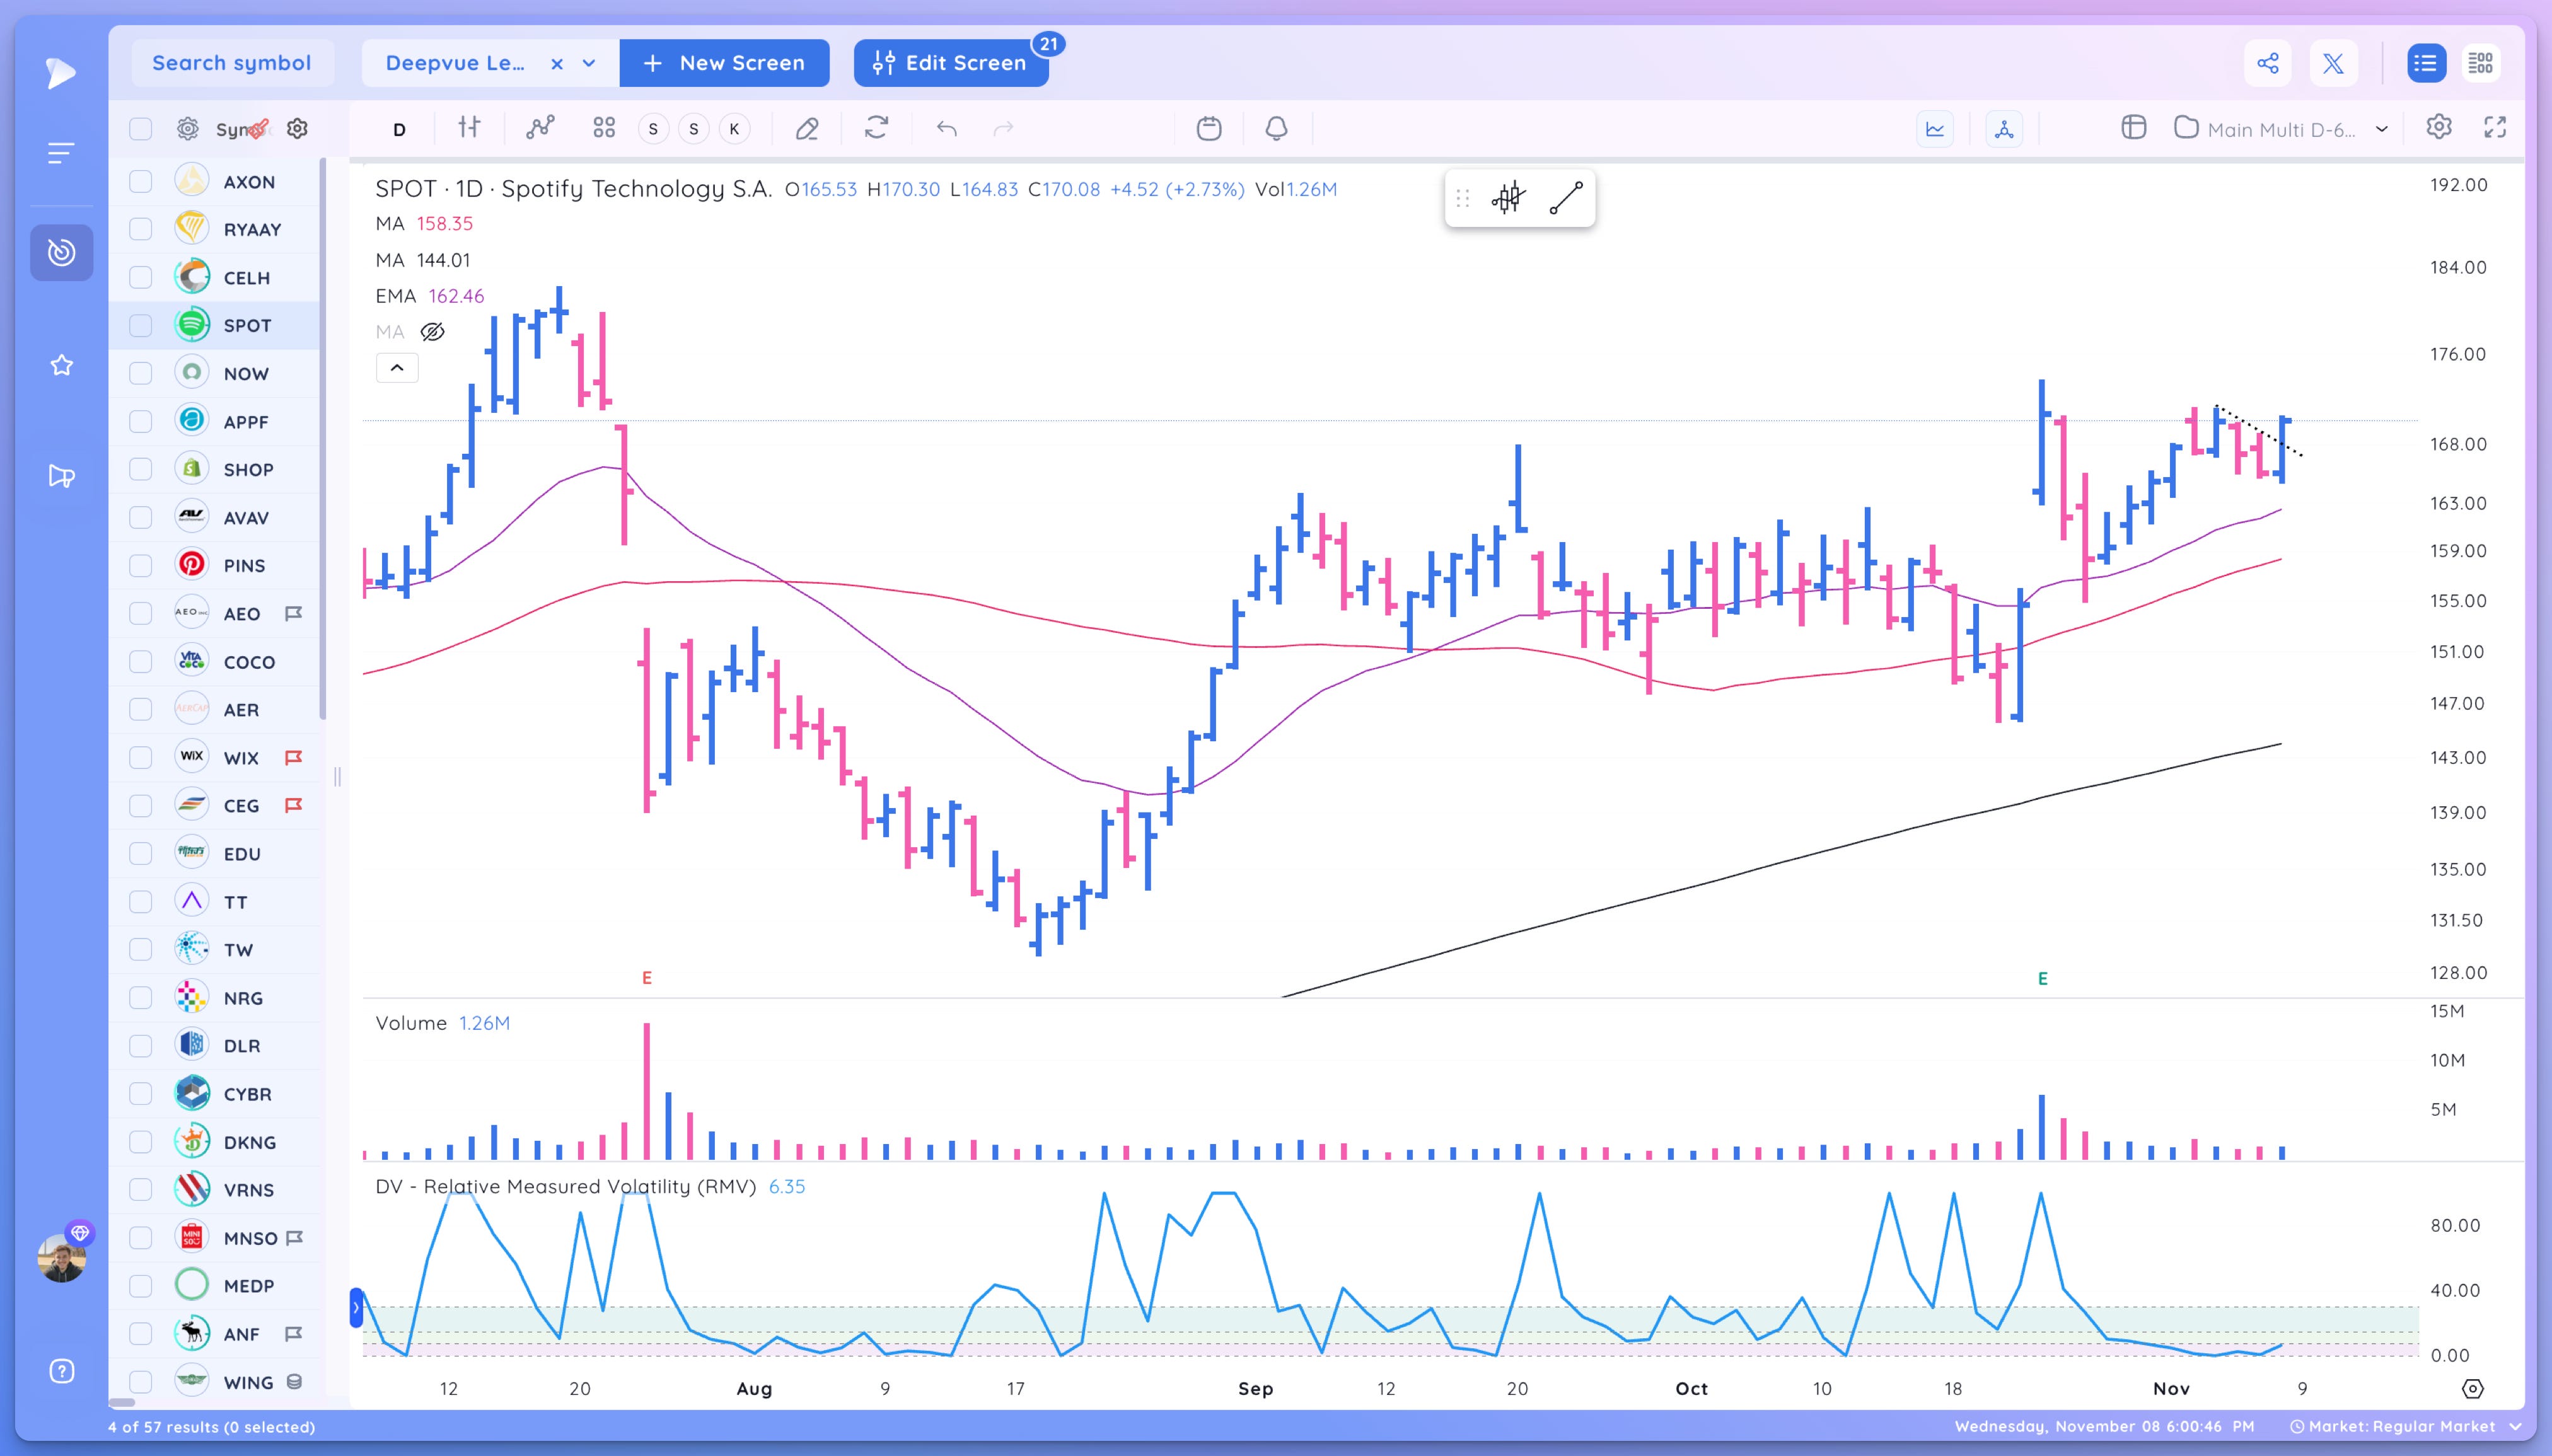Select AVAV in the symbol list

tap(246, 517)
